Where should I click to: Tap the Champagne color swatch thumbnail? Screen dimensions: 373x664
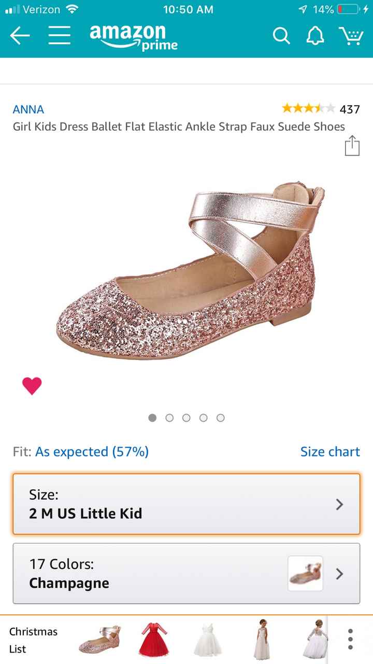tap(305, 573)
